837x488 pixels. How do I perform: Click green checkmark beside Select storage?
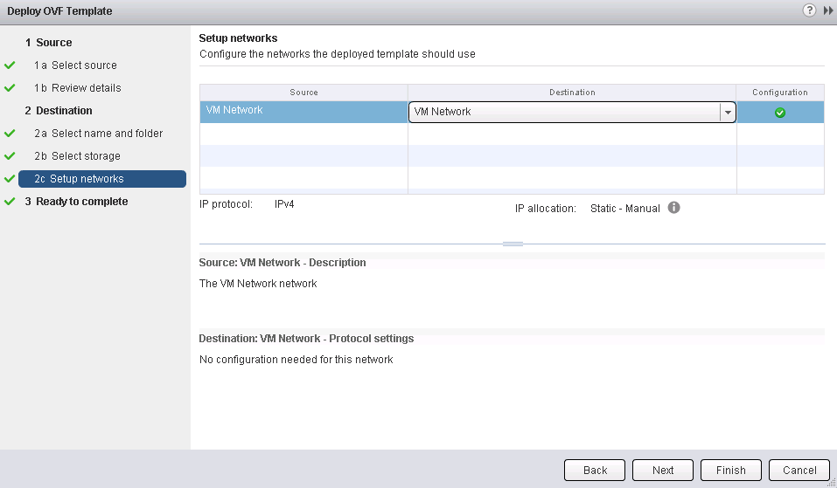click(x=10, y=156)
